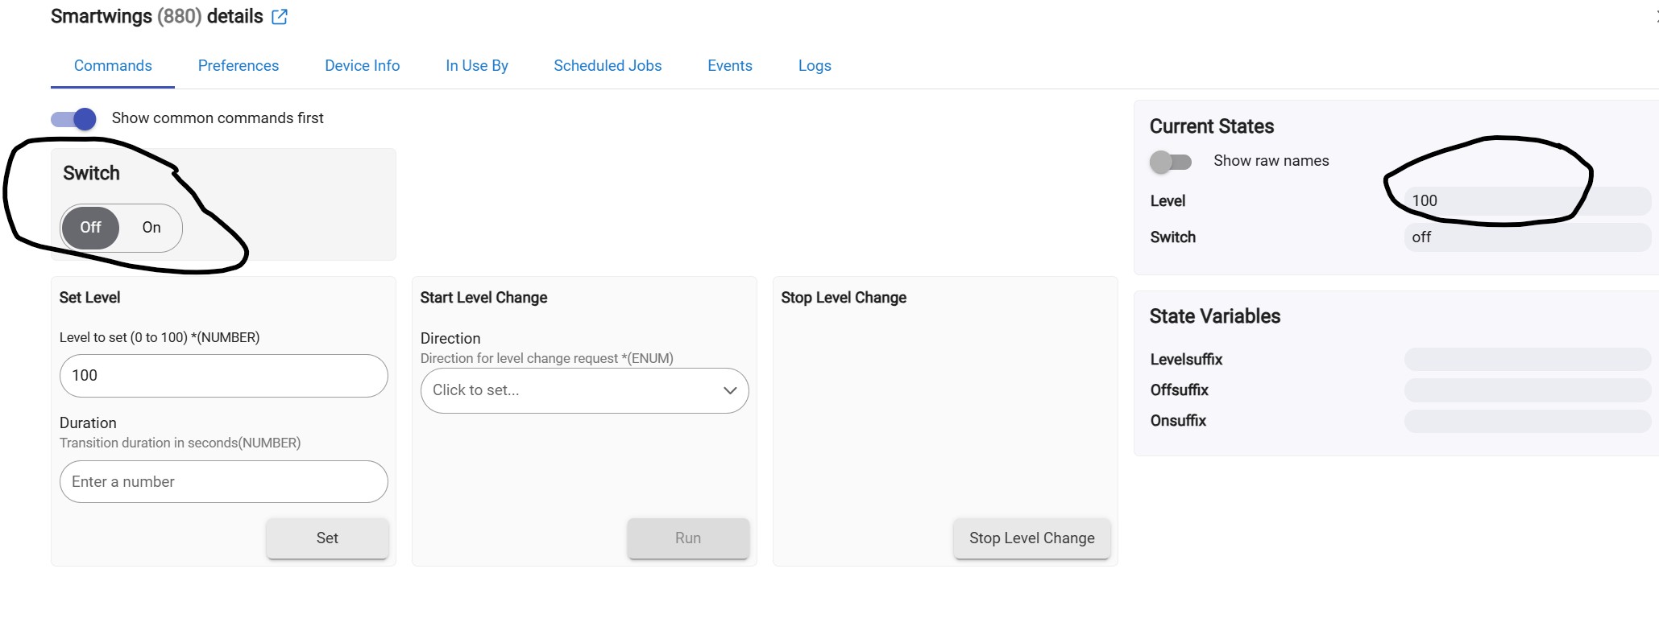Click the Run button
The image size is (1659, 643).
tap(687, 538)
